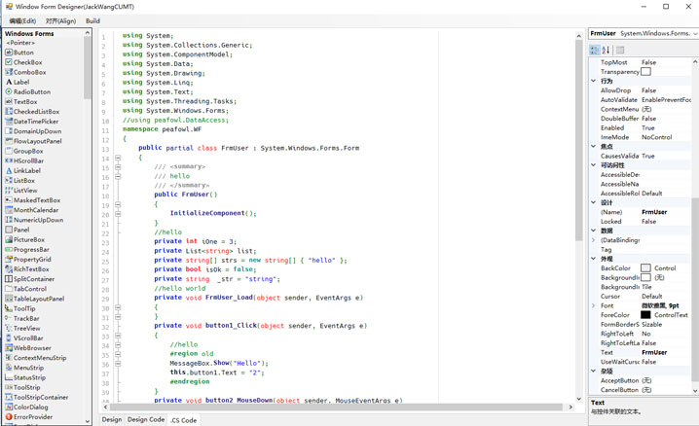Collapse the 行为 property category

[593, 81]
